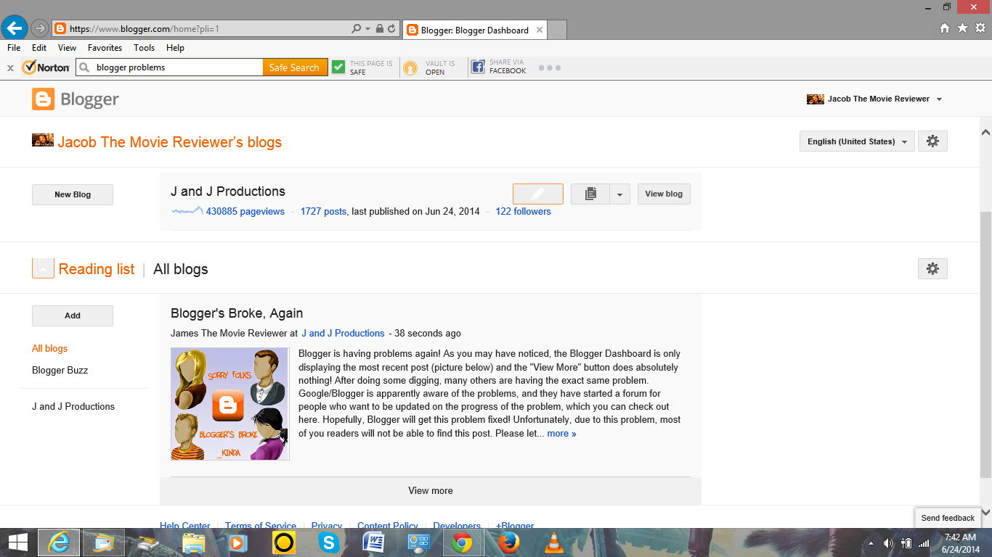The height and width of the screenshot is (557, 992).
Task: Open Reading list settings gear
Action: click(x=932, y=269)
